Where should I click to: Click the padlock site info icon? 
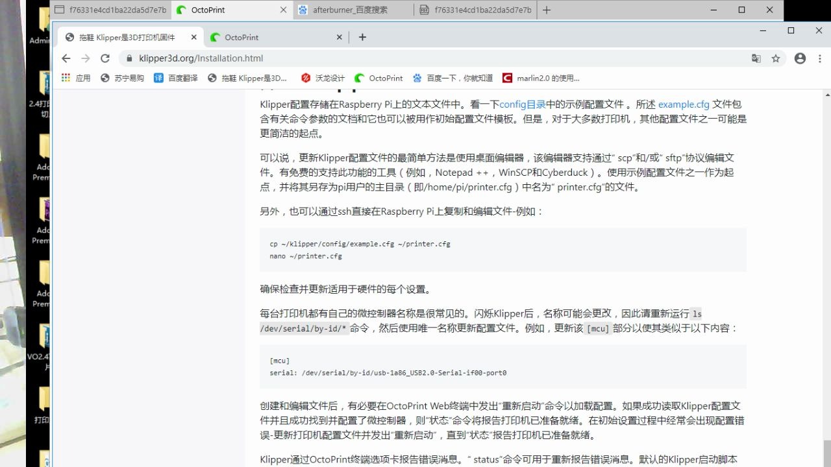pos(129,58)
